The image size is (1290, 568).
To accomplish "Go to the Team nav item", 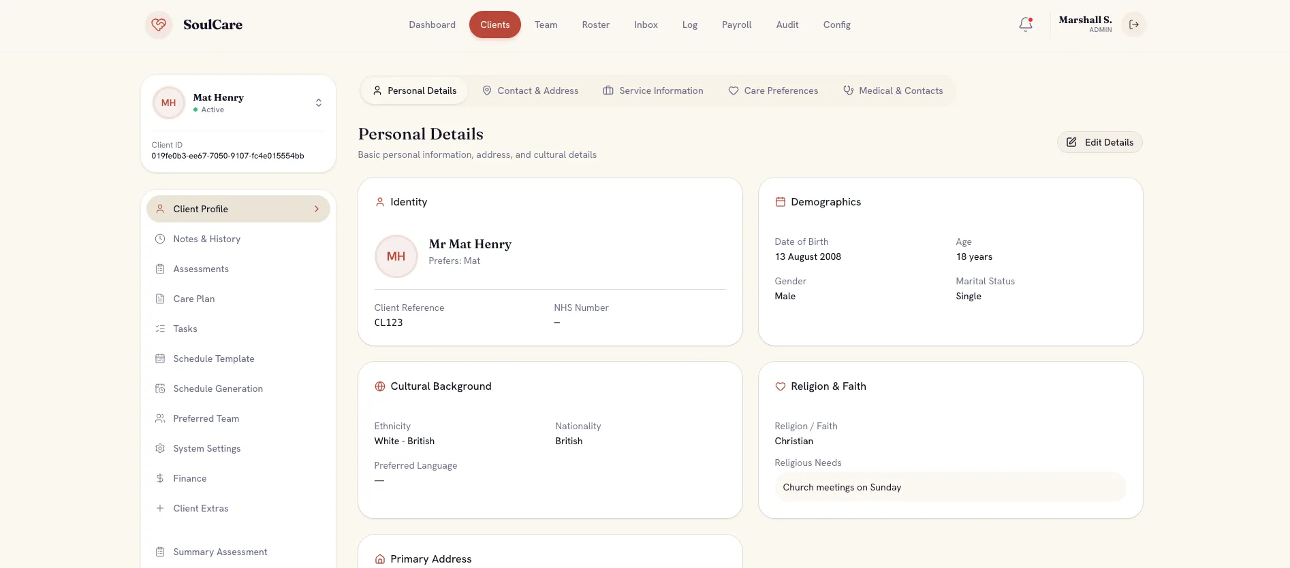I will (x=546, y=24).
